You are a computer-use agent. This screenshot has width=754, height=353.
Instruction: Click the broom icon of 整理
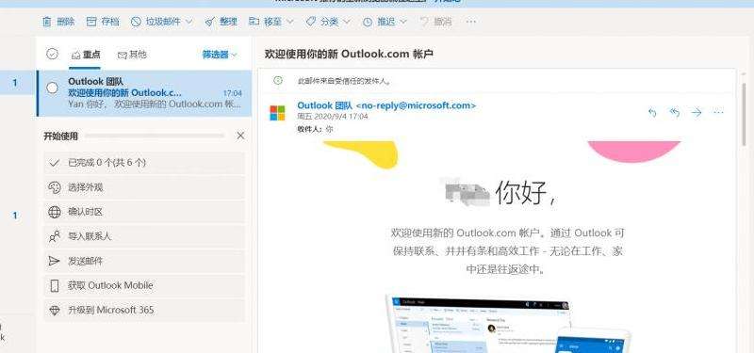click(x=210, y=22)
